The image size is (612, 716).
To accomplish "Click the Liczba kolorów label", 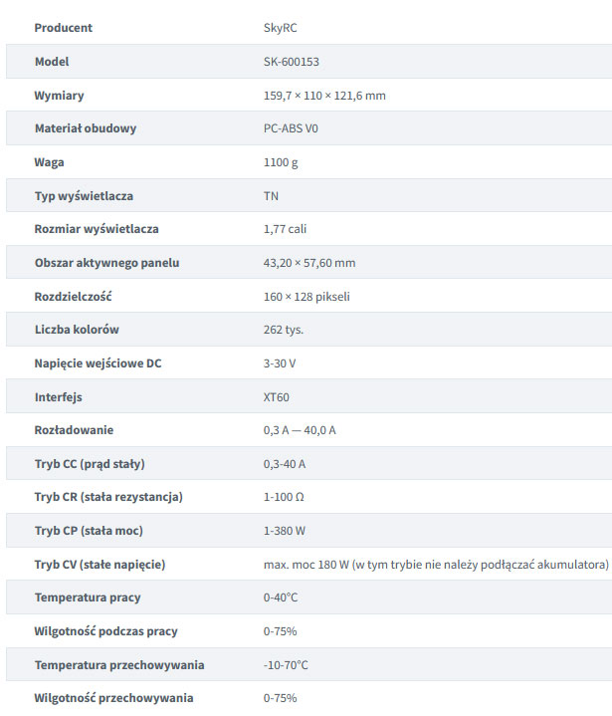I will (x=77, y=330).
